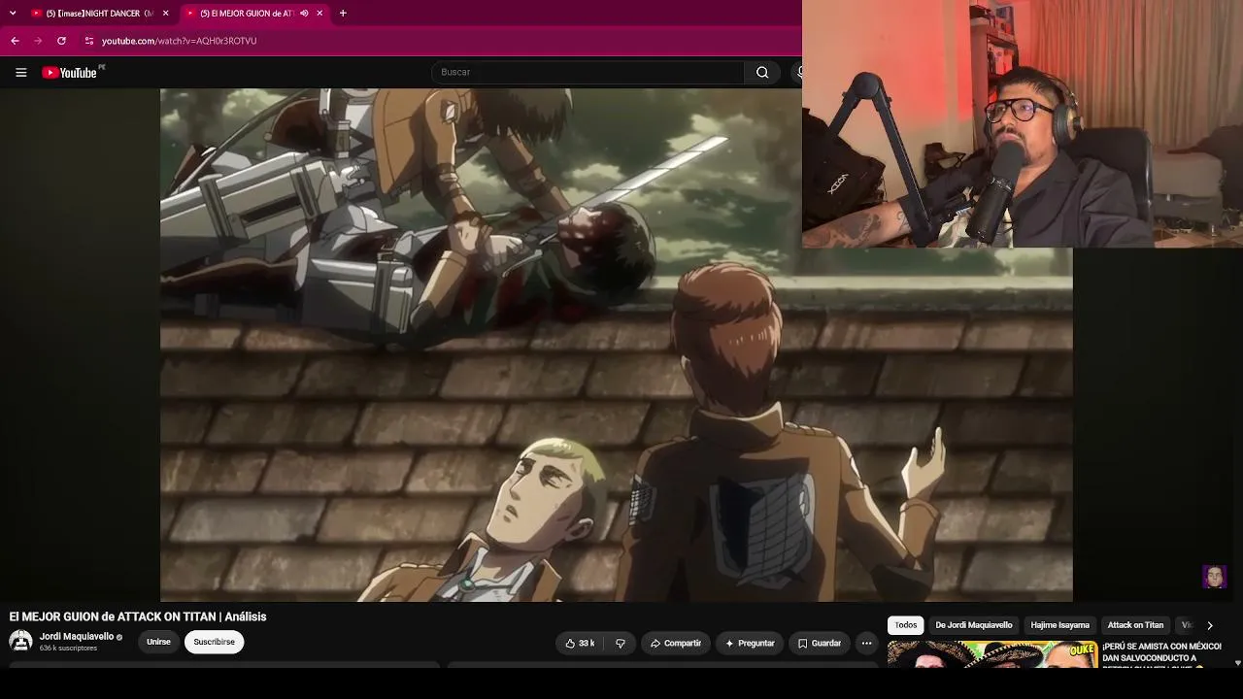Viewport: 1243px width, 699px height.
Task: Dislike the video with thumbs down
Action: click(x=621, y=643)
